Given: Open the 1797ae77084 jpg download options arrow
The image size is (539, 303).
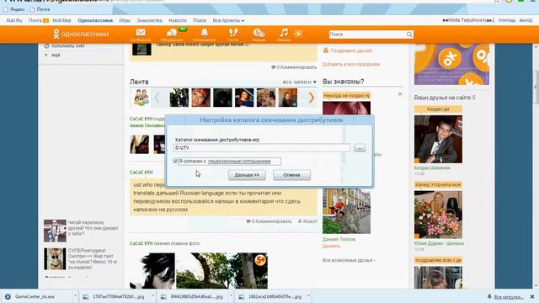Looking at the screenshot, I should tap(153, 296).
